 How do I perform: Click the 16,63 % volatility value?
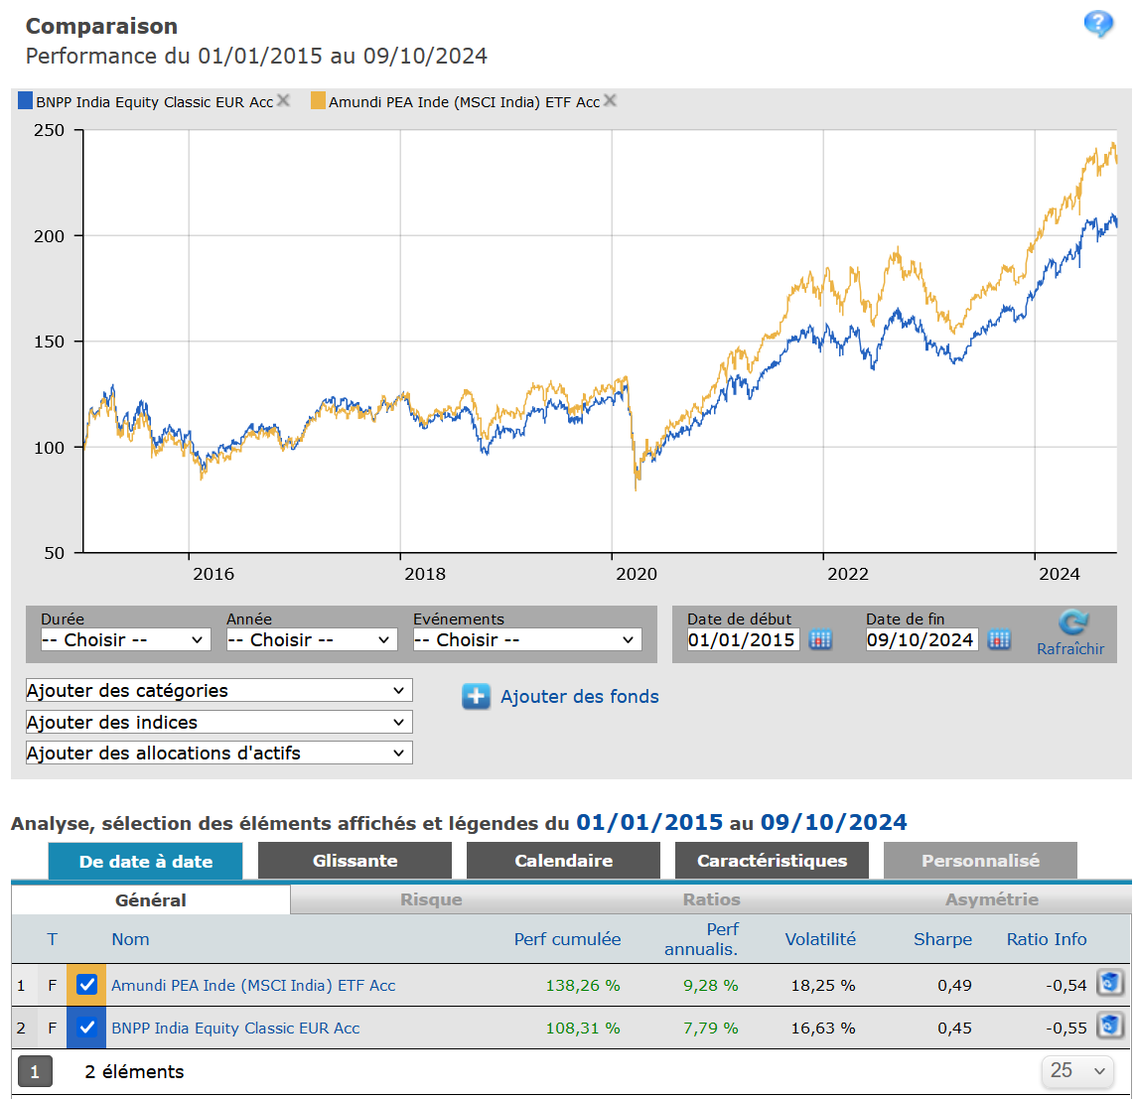point(823,1028)
